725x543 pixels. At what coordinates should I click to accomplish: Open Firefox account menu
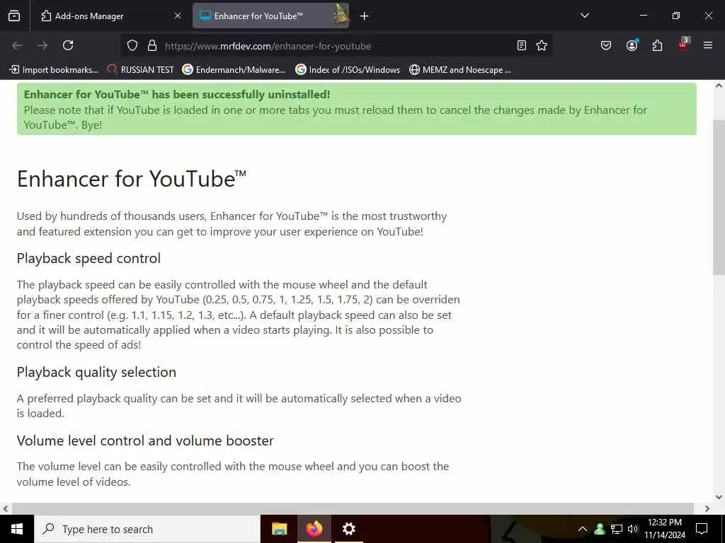pyautogui.click(x=632, y=45)
